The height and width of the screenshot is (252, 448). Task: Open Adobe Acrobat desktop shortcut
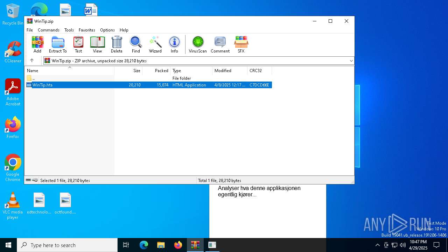click(13, 92)
